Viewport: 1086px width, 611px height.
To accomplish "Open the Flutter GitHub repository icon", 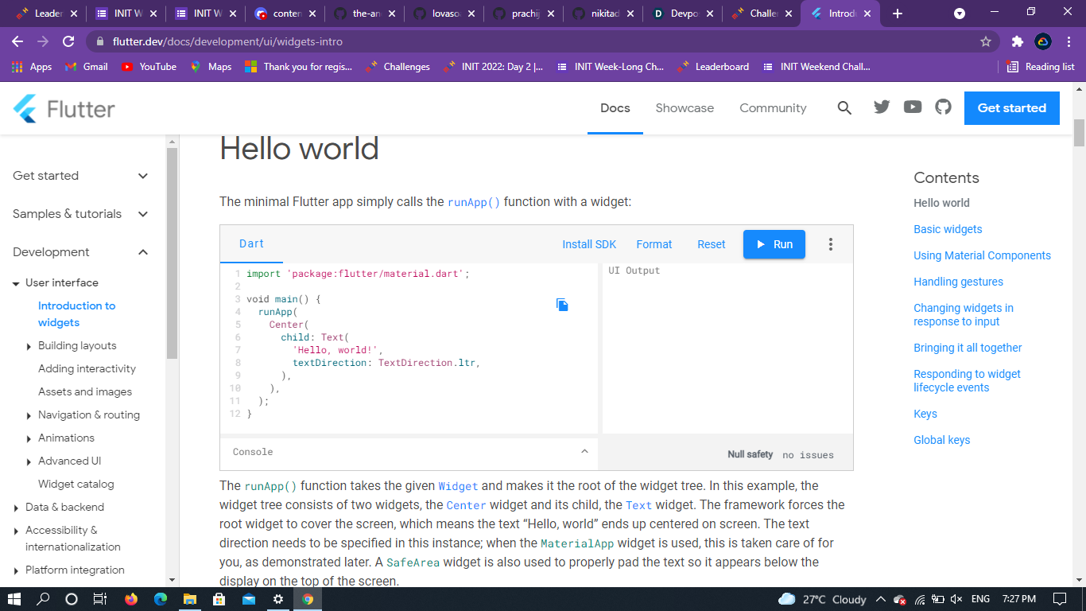I will pyautogui.click(x=943, y=107).
